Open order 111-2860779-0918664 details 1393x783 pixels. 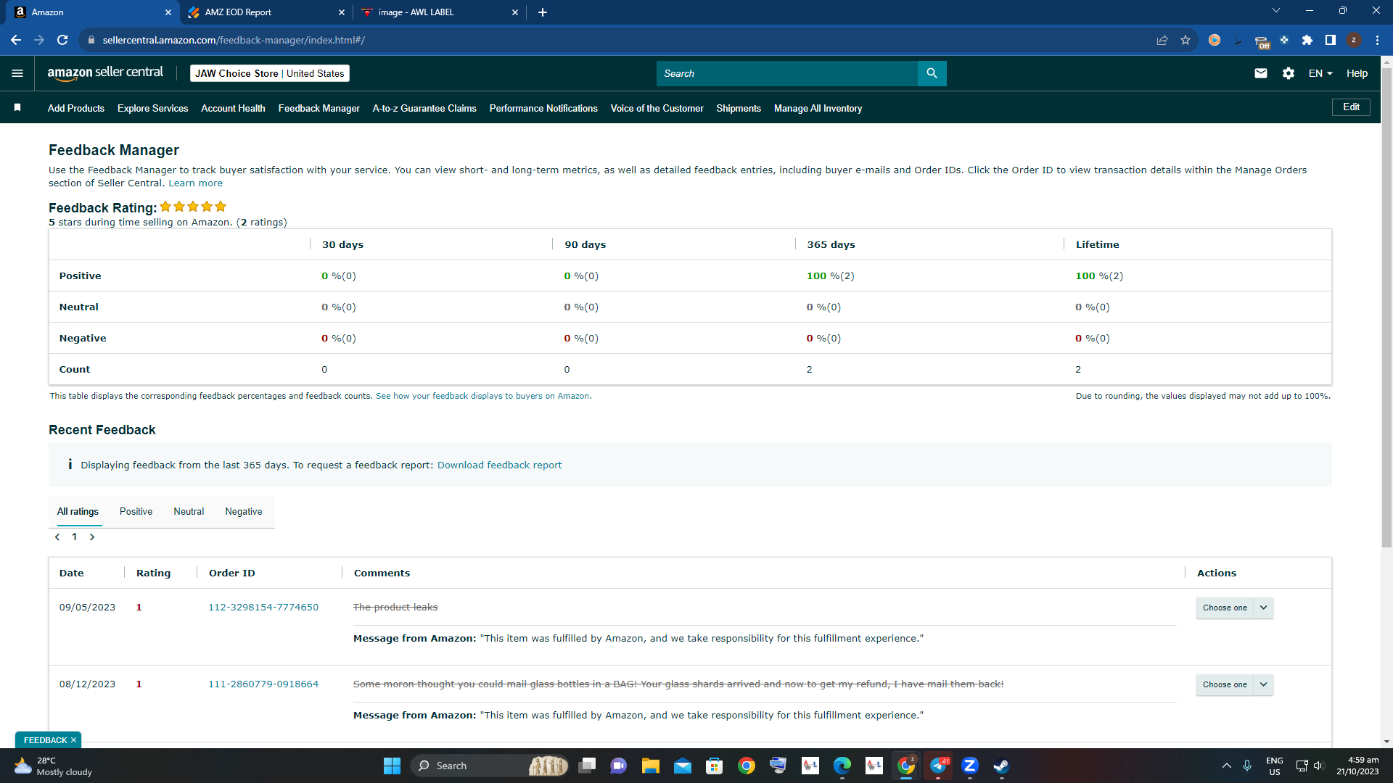click(263, 684)
